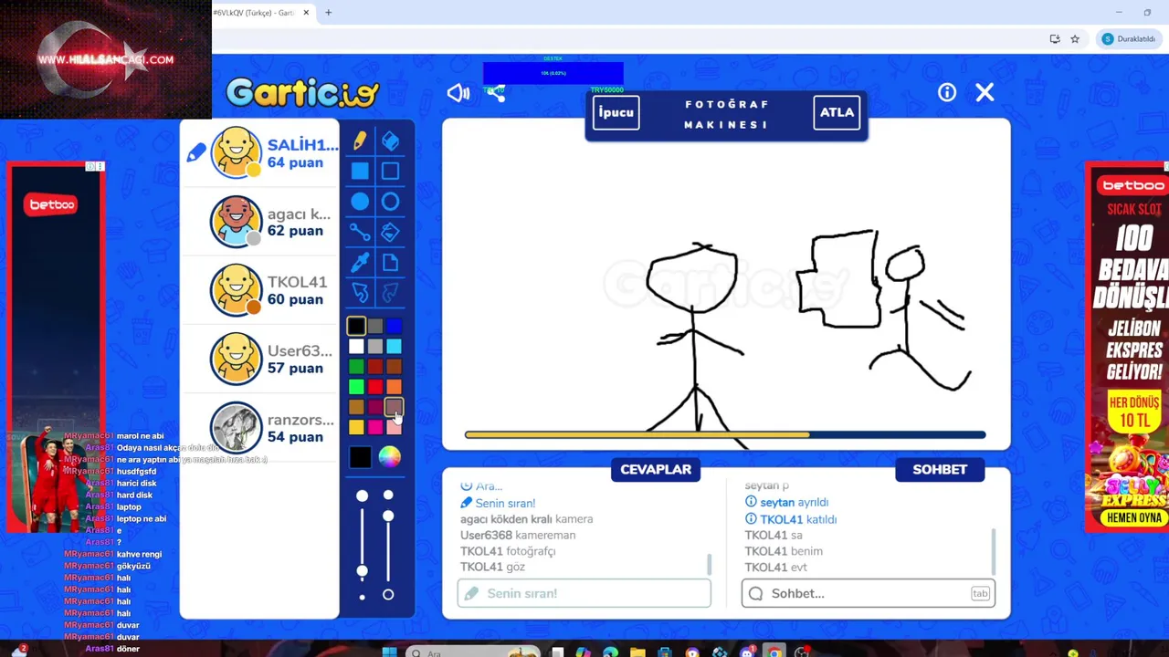
Task: Select player User63... with 57 puan
Action: tap(259, 359)
